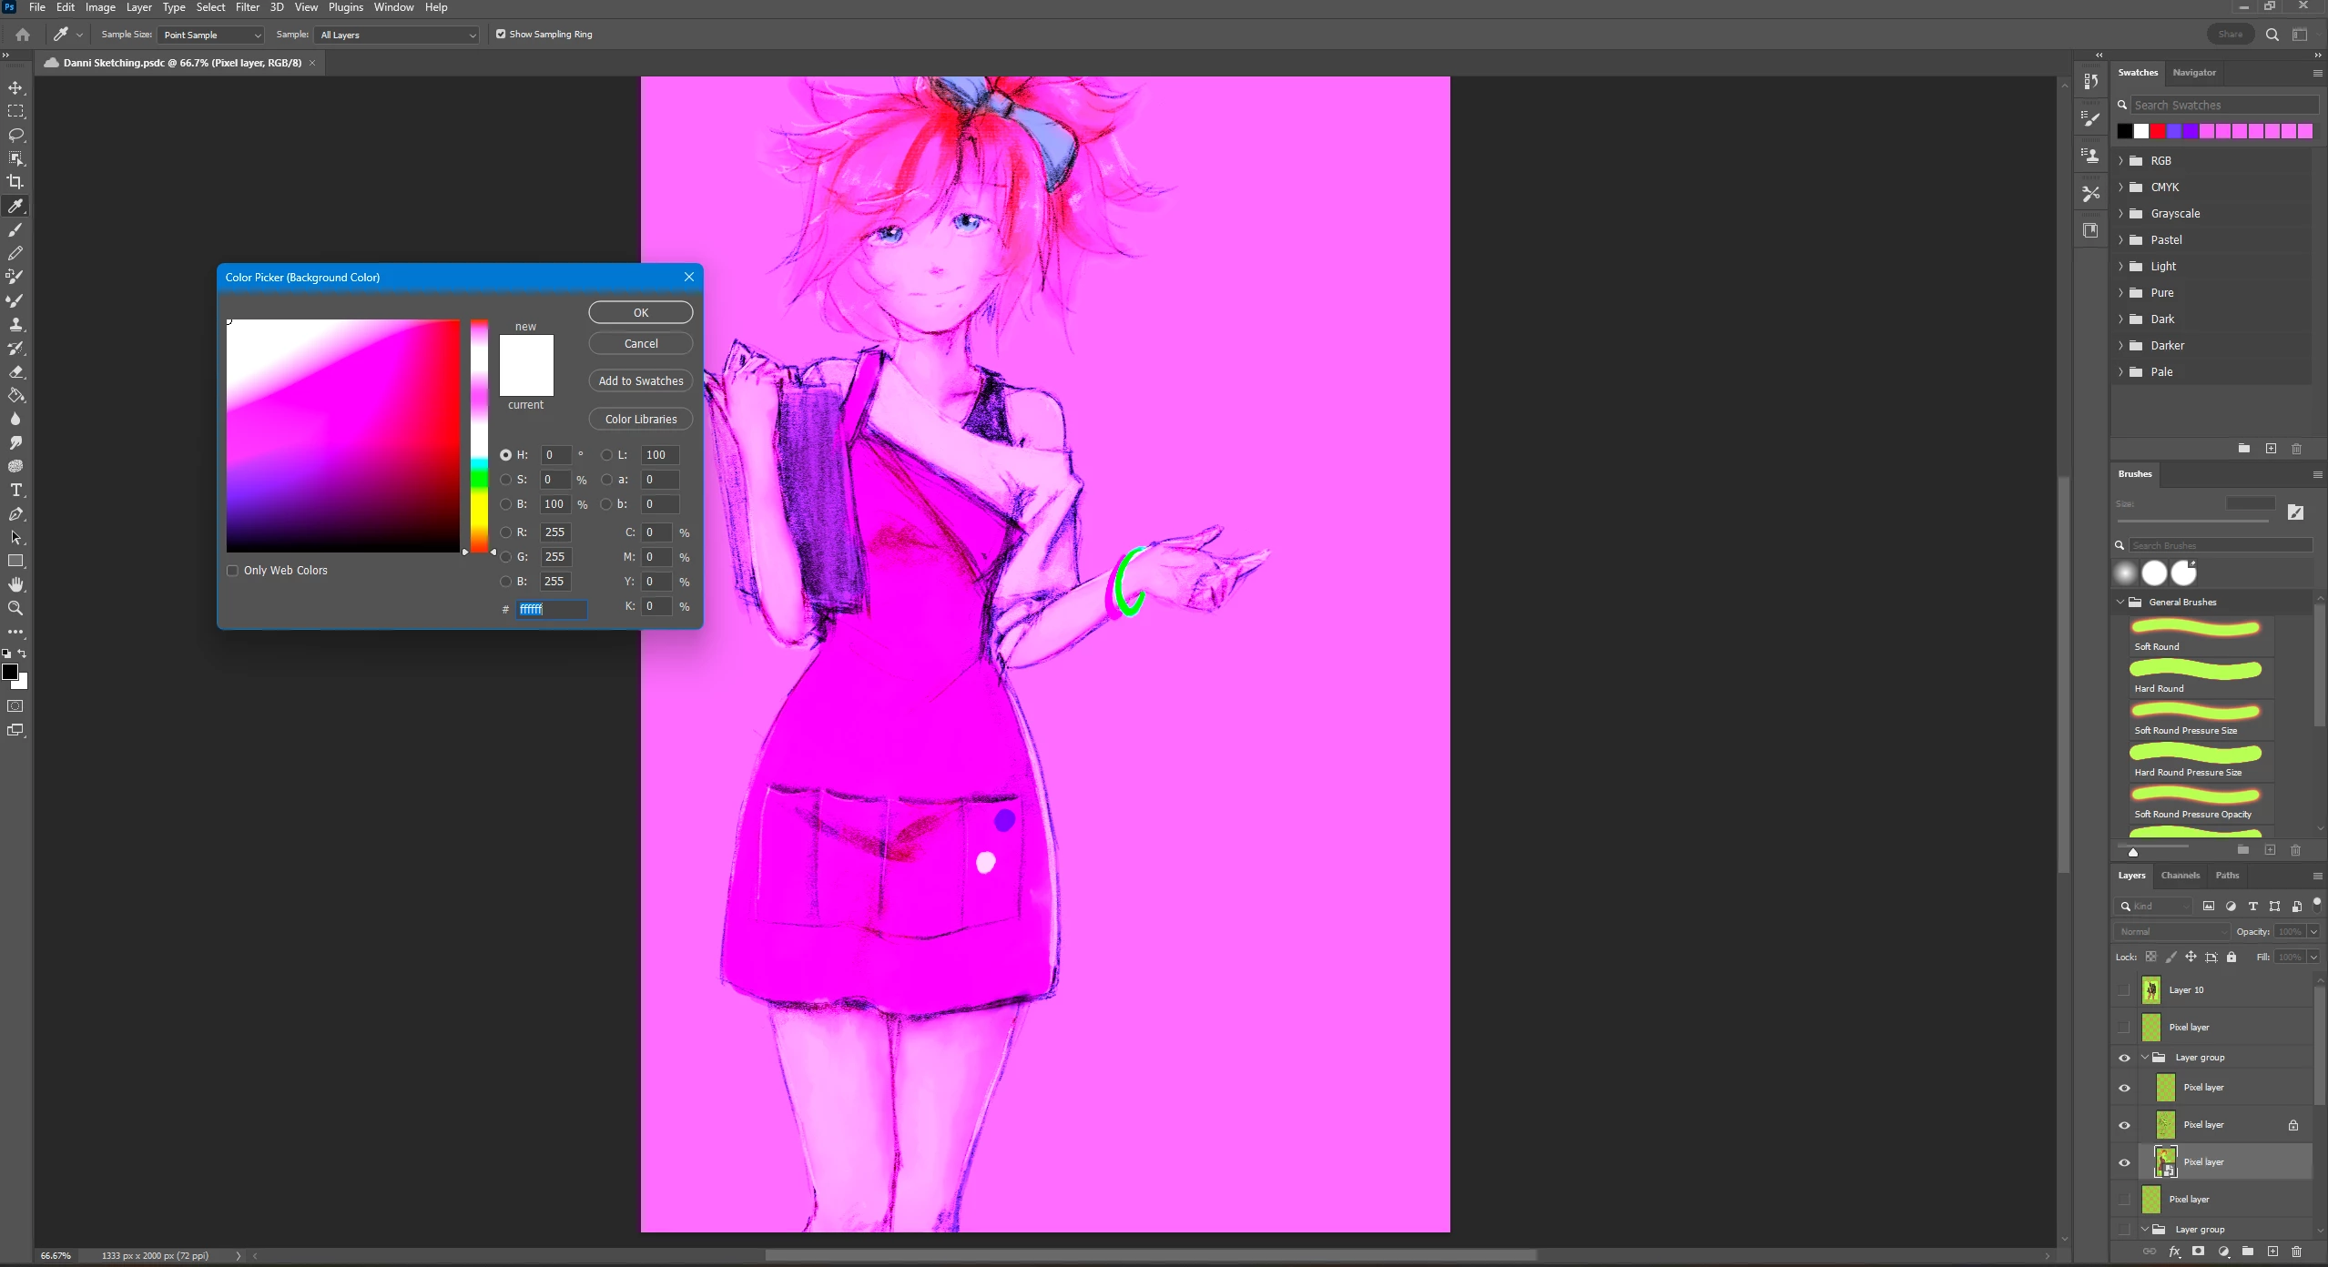The width and height of the screenshot is (2328, 1267).
Task: Click the red swatch in Swatches panel
Action: pyautogui.click(x=2158, y=131)
